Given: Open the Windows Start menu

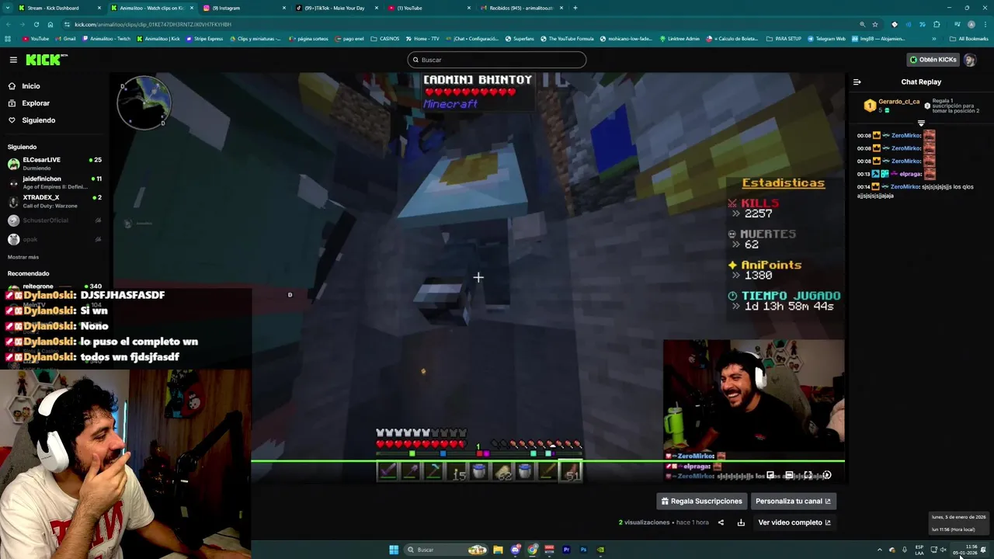Looking at the screenshot, I should (x=394, y=550).
